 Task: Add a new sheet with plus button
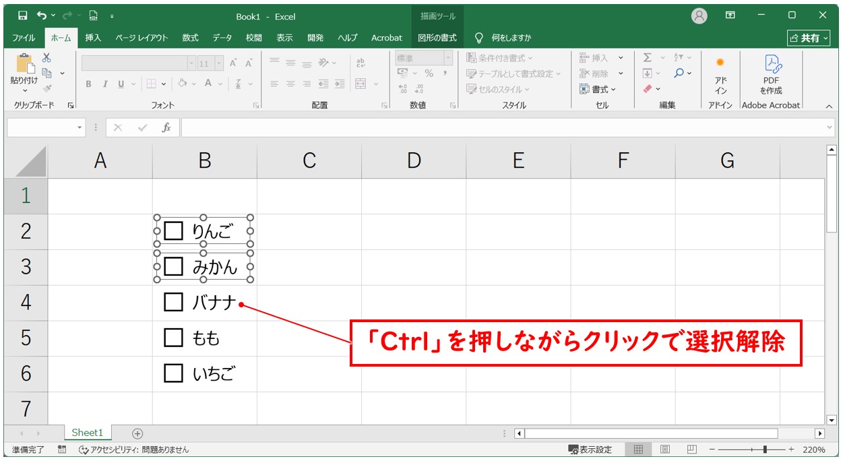(137, 433)
